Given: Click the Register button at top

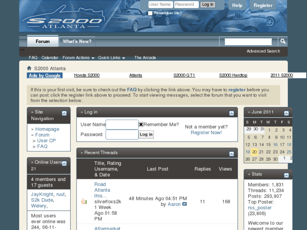Looking at the screenshot, I should pyautogui.click(x=263, y=5).
